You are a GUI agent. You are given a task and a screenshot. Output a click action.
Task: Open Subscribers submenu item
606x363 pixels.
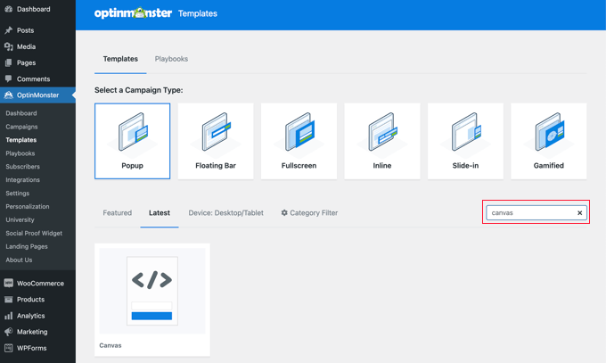point(23,167)
